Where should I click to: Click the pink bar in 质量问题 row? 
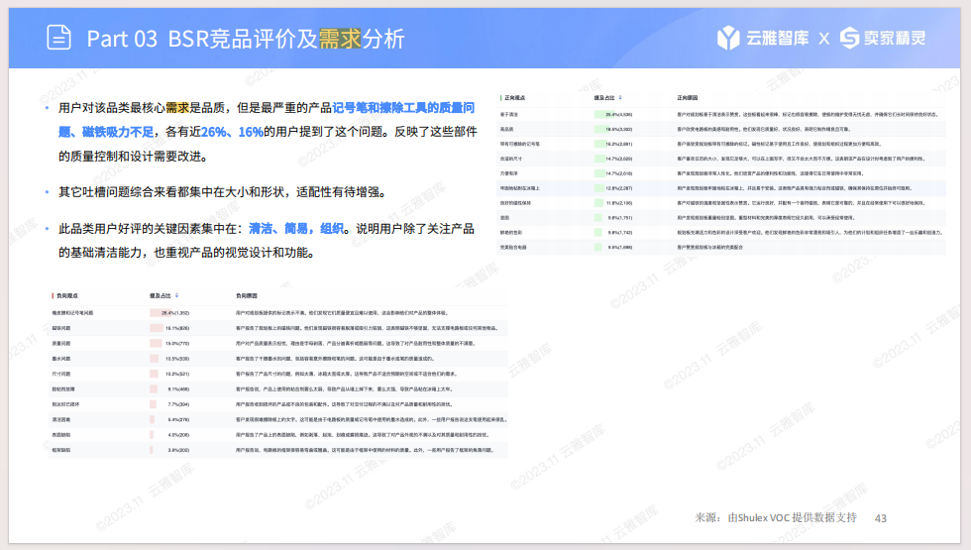[x=156, y=343]
